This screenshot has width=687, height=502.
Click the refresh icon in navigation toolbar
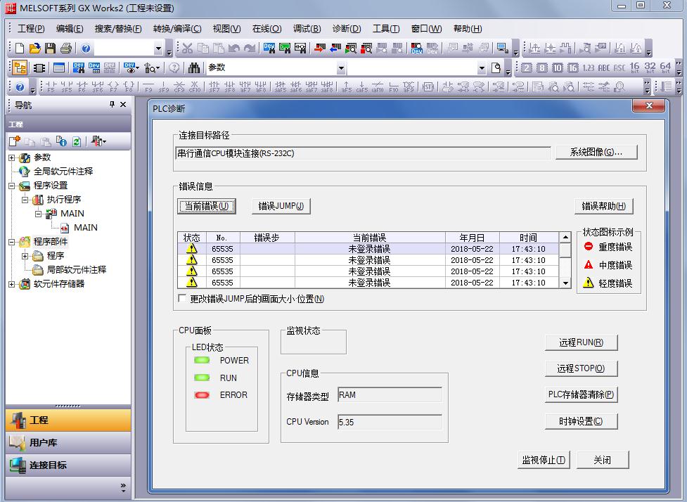coord(76,141)
